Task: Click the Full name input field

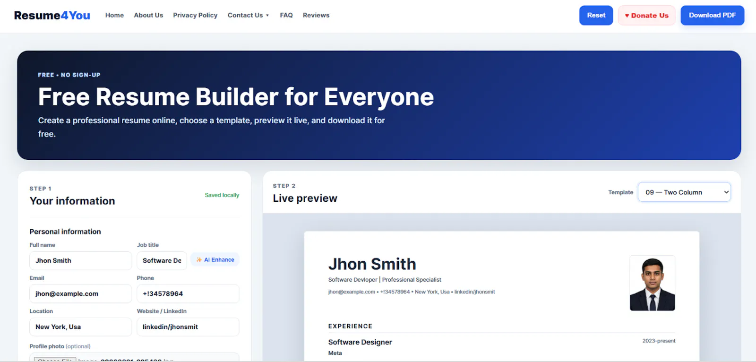Action: point(81,260)
